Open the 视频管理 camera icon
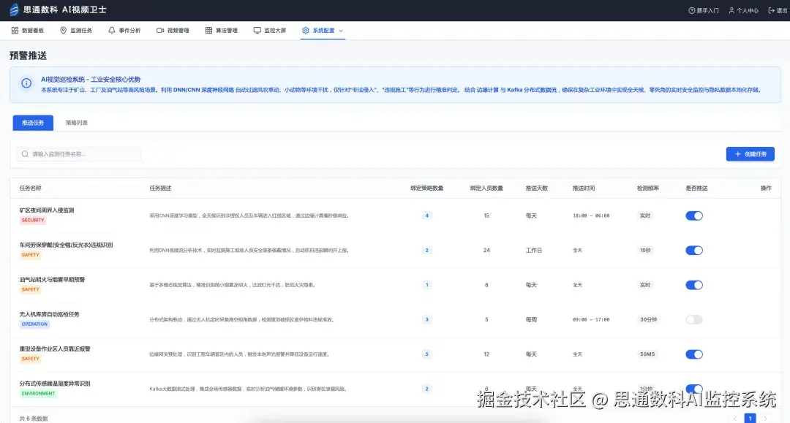Image resolution: width=790 pixels, height=423 pixels. [x=159, y=30]
